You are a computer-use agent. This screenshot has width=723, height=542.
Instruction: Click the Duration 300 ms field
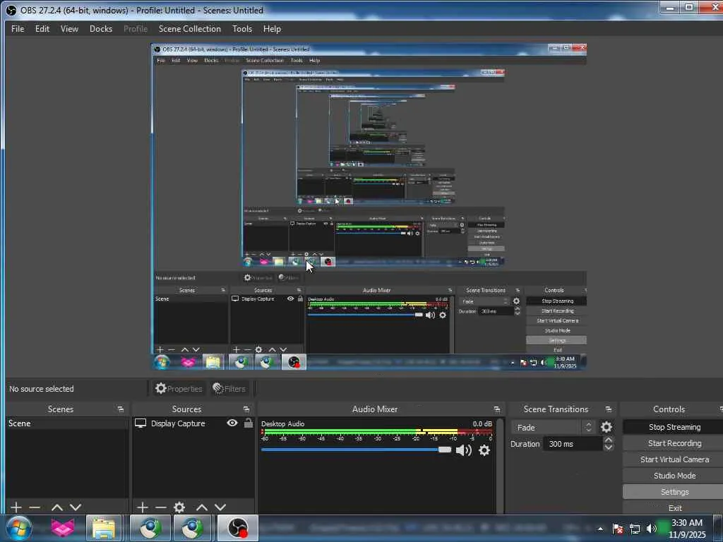click(x=573, y=444)
